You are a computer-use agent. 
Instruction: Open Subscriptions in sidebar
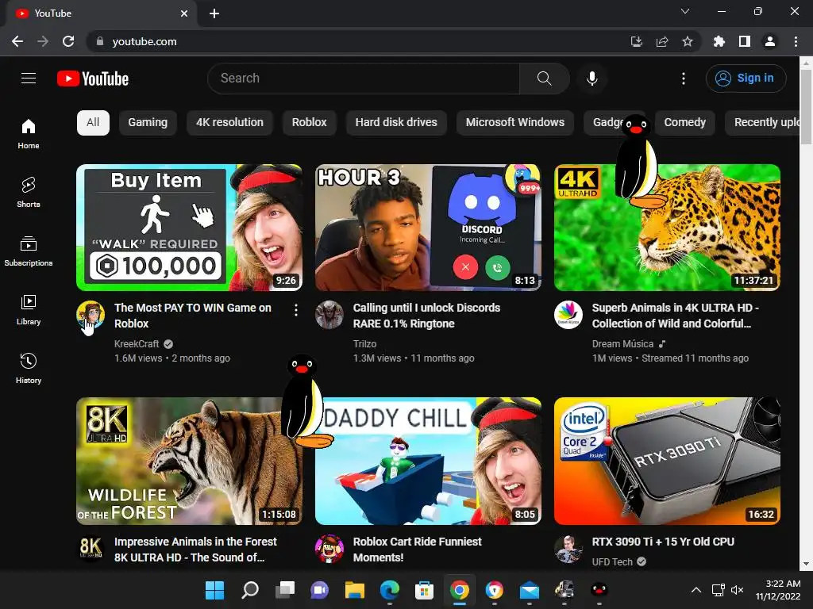tap(29, 251)
